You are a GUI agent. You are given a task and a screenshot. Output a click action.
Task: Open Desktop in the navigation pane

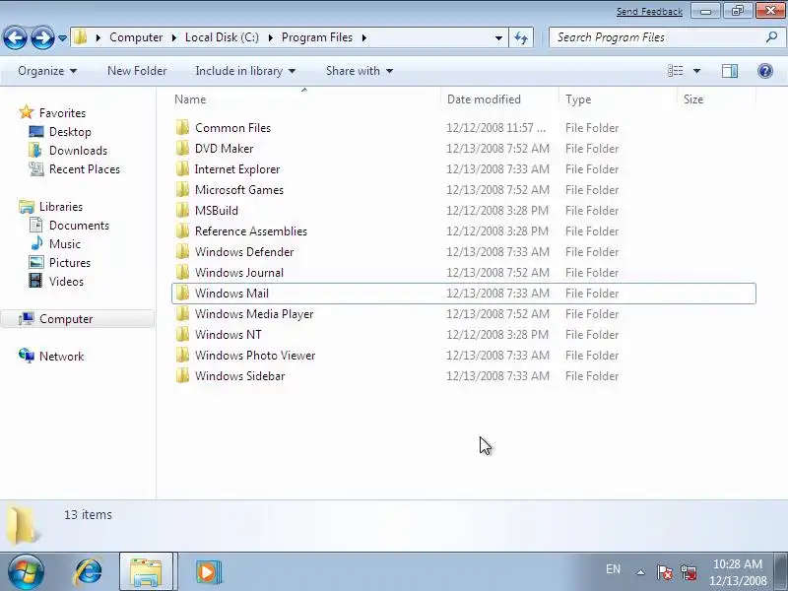[70, 132]
